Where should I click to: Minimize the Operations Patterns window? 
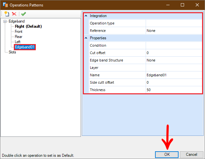(x=168, y=5)
